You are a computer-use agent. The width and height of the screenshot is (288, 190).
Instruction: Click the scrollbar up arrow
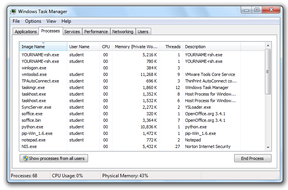pyautogui.click(x=268, y=45)
